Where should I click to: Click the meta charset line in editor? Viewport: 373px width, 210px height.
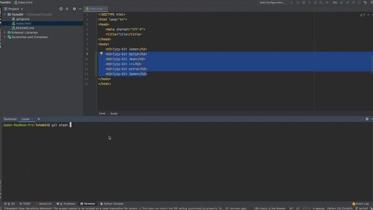(x=125, y=29)
